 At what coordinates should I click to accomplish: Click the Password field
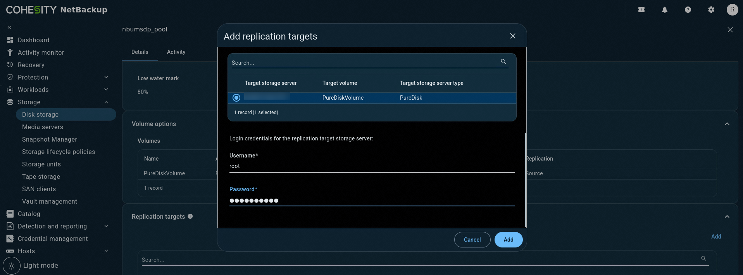(x=372, y=200)
